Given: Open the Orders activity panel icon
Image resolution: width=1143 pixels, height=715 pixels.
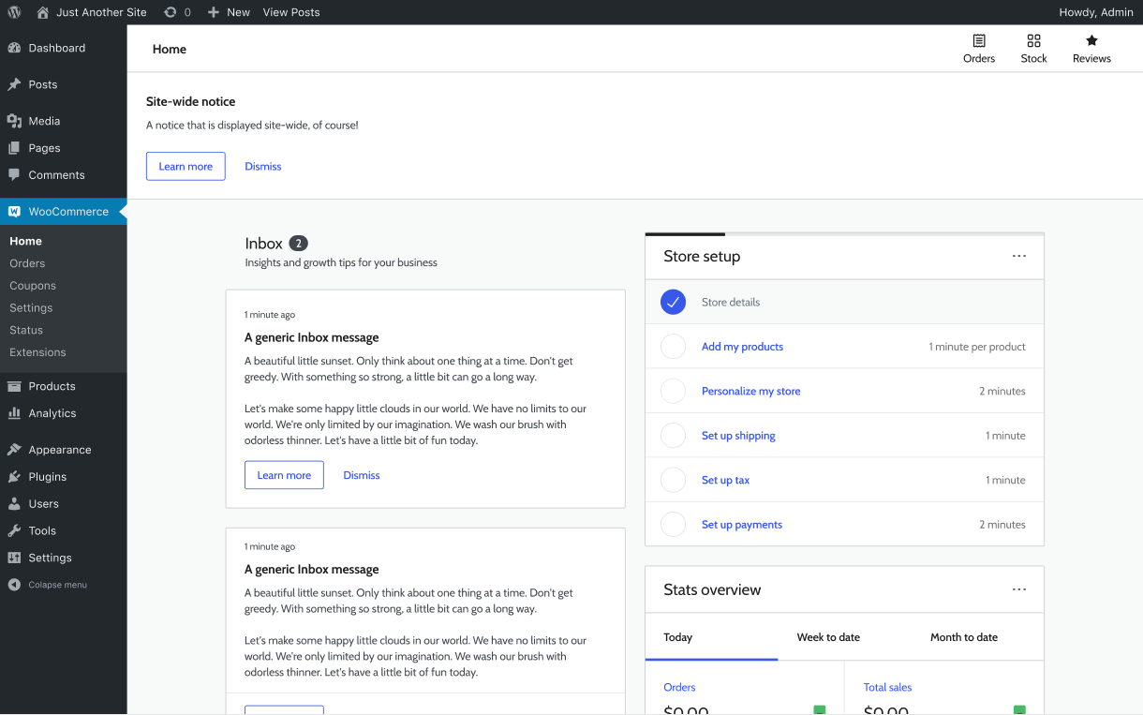Looking at the screenshot, I should [x=979, y=40].
